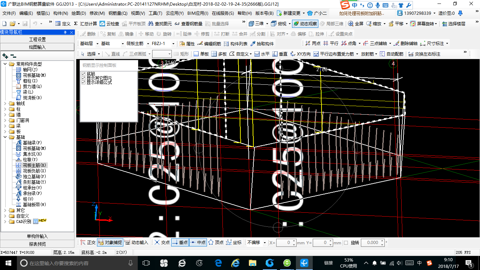The height and width of the screenshot is (270, 480).
Task: Toggle 显示详细公式 checkbox
Action: (83, 82)
